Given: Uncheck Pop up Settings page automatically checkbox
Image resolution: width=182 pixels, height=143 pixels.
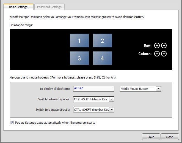Looking at the screenshot, I should coord(12,123).
